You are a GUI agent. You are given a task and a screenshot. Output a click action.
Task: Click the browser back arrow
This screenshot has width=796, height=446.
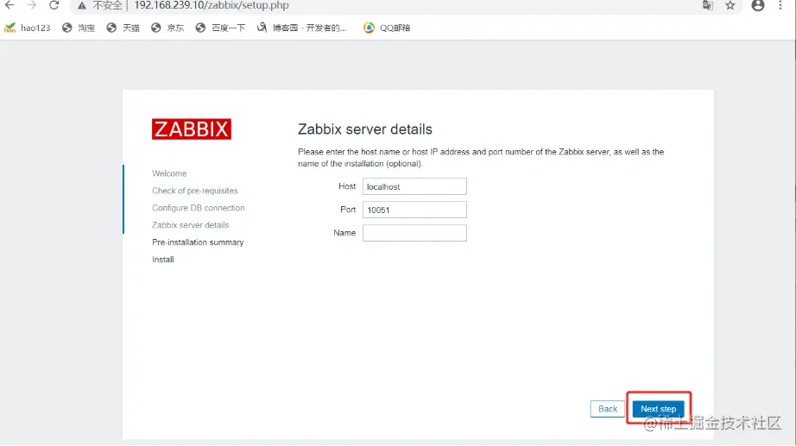9,5
